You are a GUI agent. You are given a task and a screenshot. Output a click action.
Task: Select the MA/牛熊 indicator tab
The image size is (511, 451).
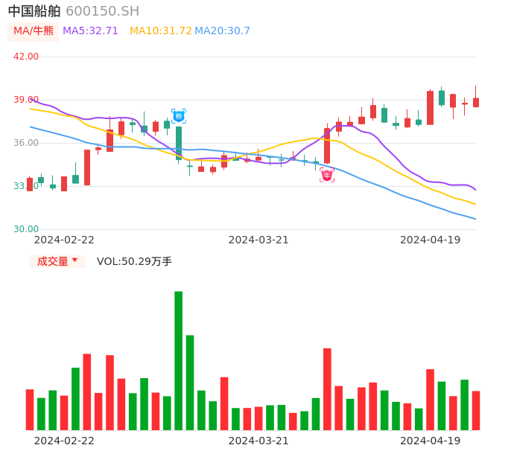click(x=34, y=31)
